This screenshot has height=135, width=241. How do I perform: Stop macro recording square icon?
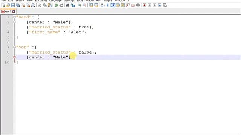pos(149,5)
